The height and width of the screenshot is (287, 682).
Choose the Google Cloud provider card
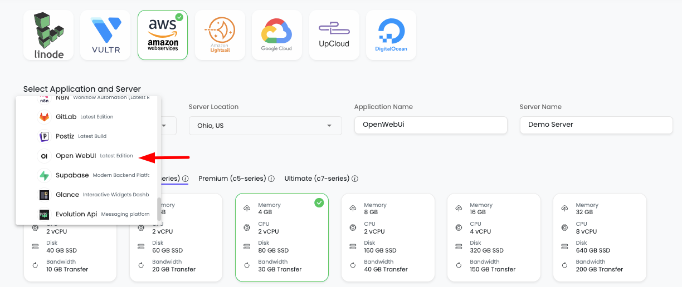click(277, 34)
